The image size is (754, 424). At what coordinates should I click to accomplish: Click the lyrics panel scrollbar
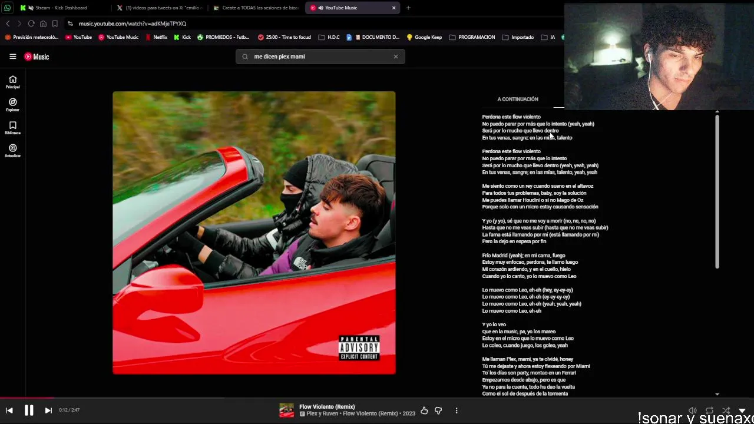click(x=717, y=191)
